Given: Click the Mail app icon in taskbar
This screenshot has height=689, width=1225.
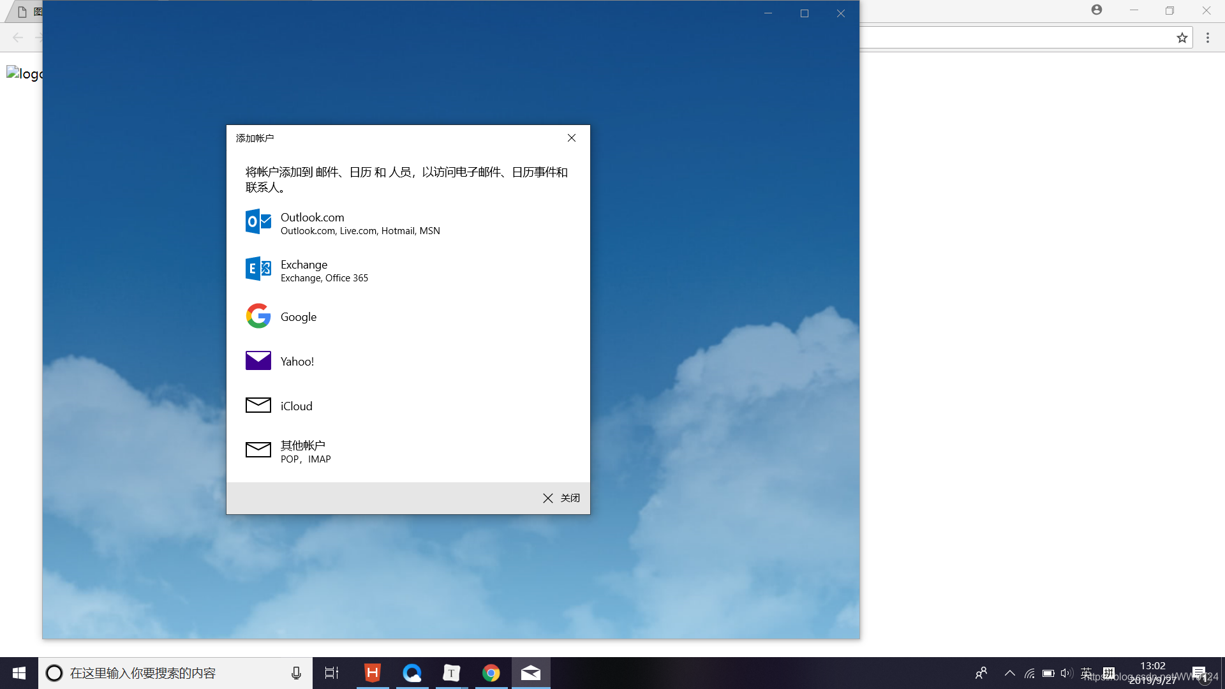Looking at the screenshot, I should (x=531, y=673).
